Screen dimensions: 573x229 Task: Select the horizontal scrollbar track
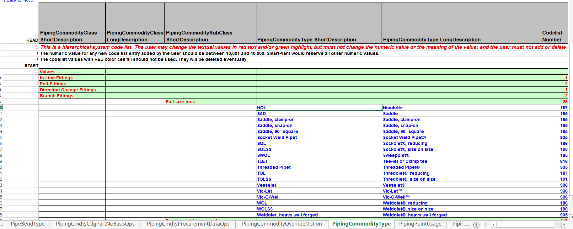coord(526,225)
